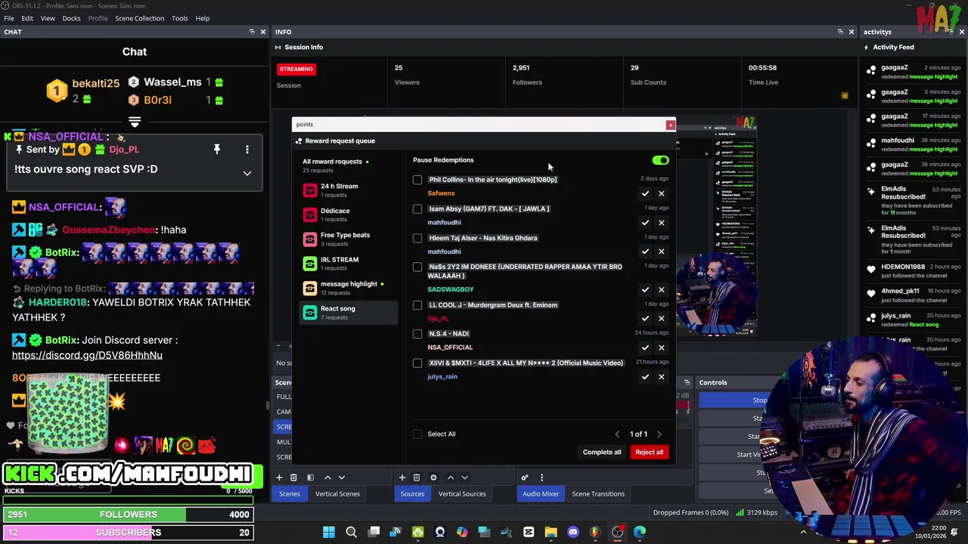The image size is (968, 544).
Task: Check N.S.4 - NADI request checkbox
Action: 417,334
